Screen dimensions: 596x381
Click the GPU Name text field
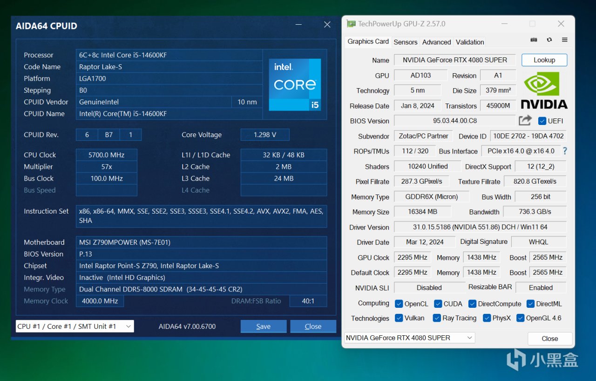tap(454, 60)
